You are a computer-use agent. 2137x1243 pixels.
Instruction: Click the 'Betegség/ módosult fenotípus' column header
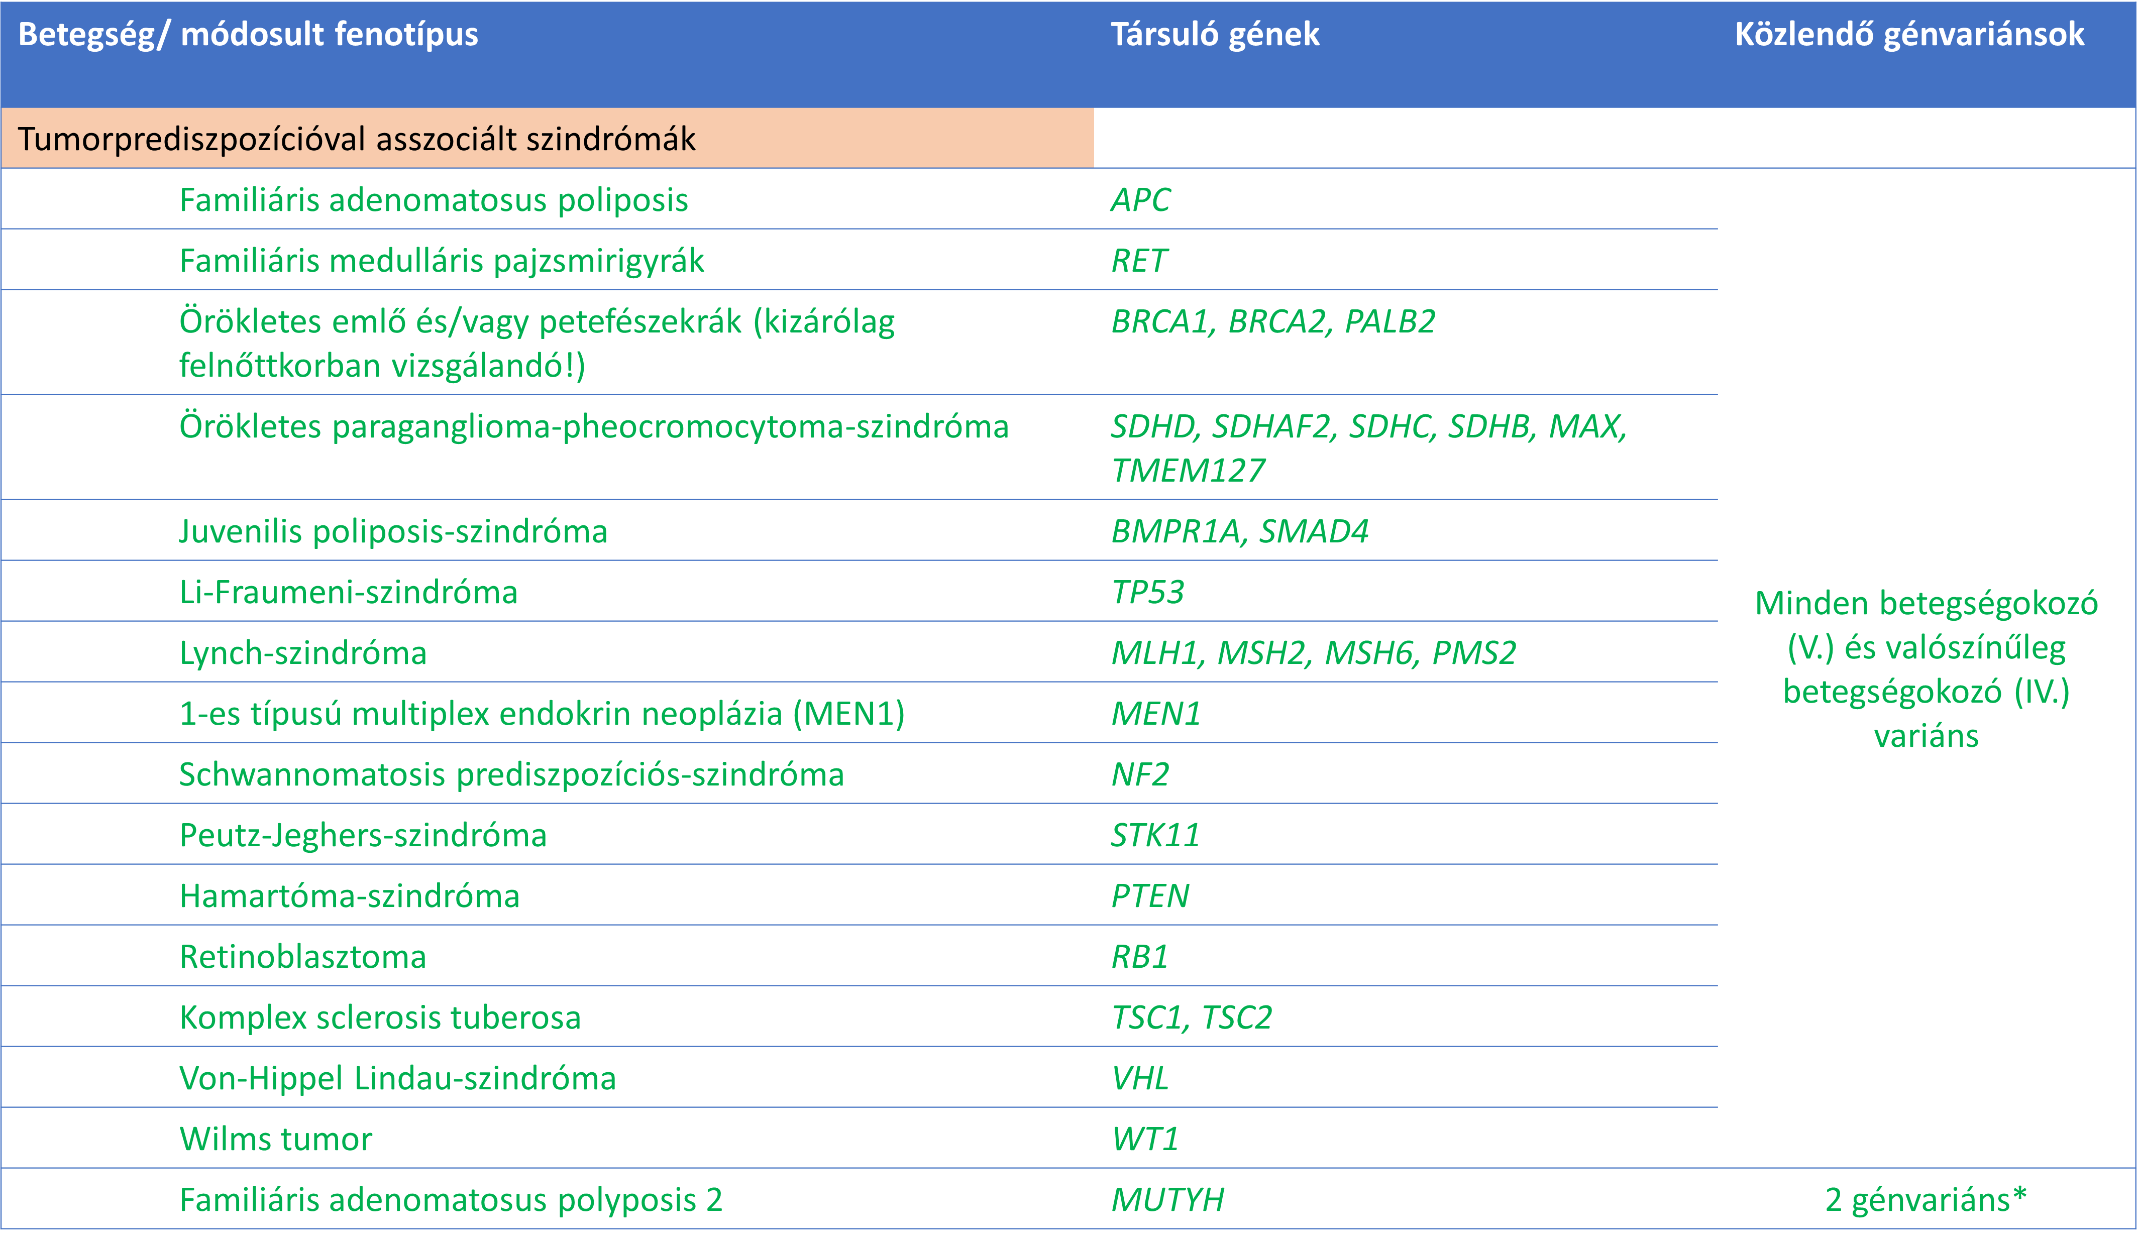(x=248, y=35)
